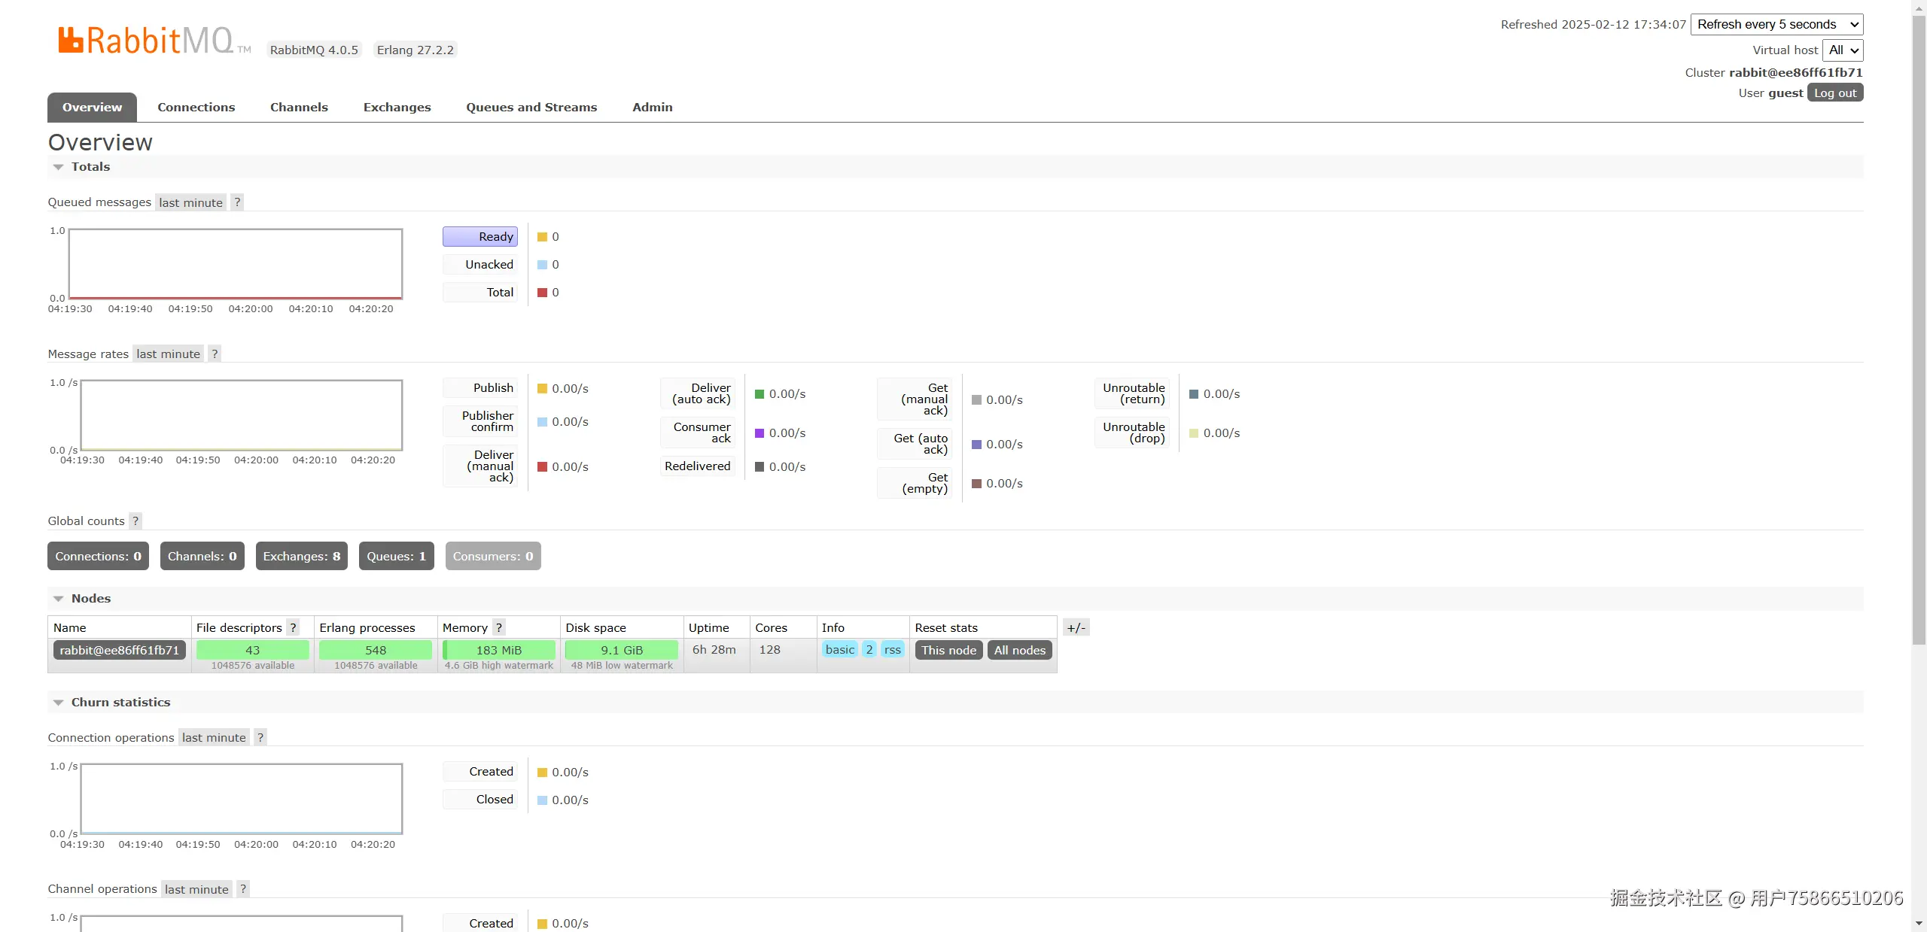Switch to the Queues and Streams tab
This screenshot has height=932, width=1927.
coord(531,107)
